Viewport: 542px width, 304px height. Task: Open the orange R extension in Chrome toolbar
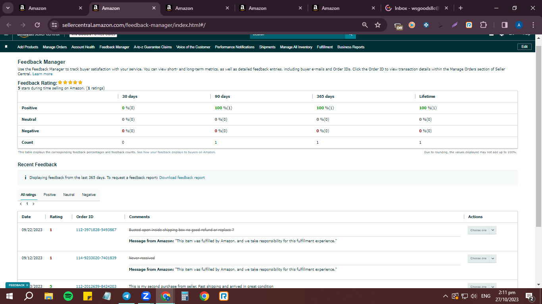[x=469, y=25]
